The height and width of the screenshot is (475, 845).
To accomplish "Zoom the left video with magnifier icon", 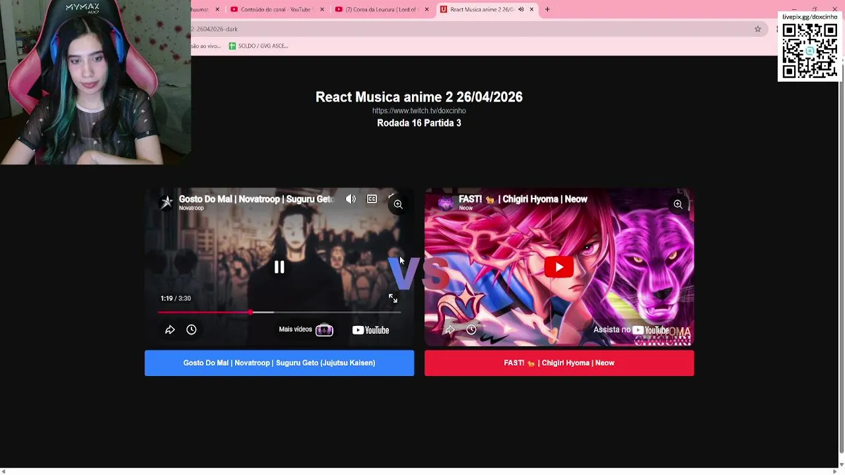I will [x=398, y=205].
